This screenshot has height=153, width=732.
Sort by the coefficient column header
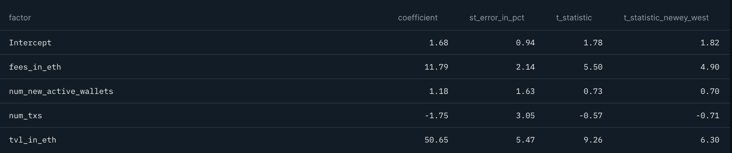[417, 18]
